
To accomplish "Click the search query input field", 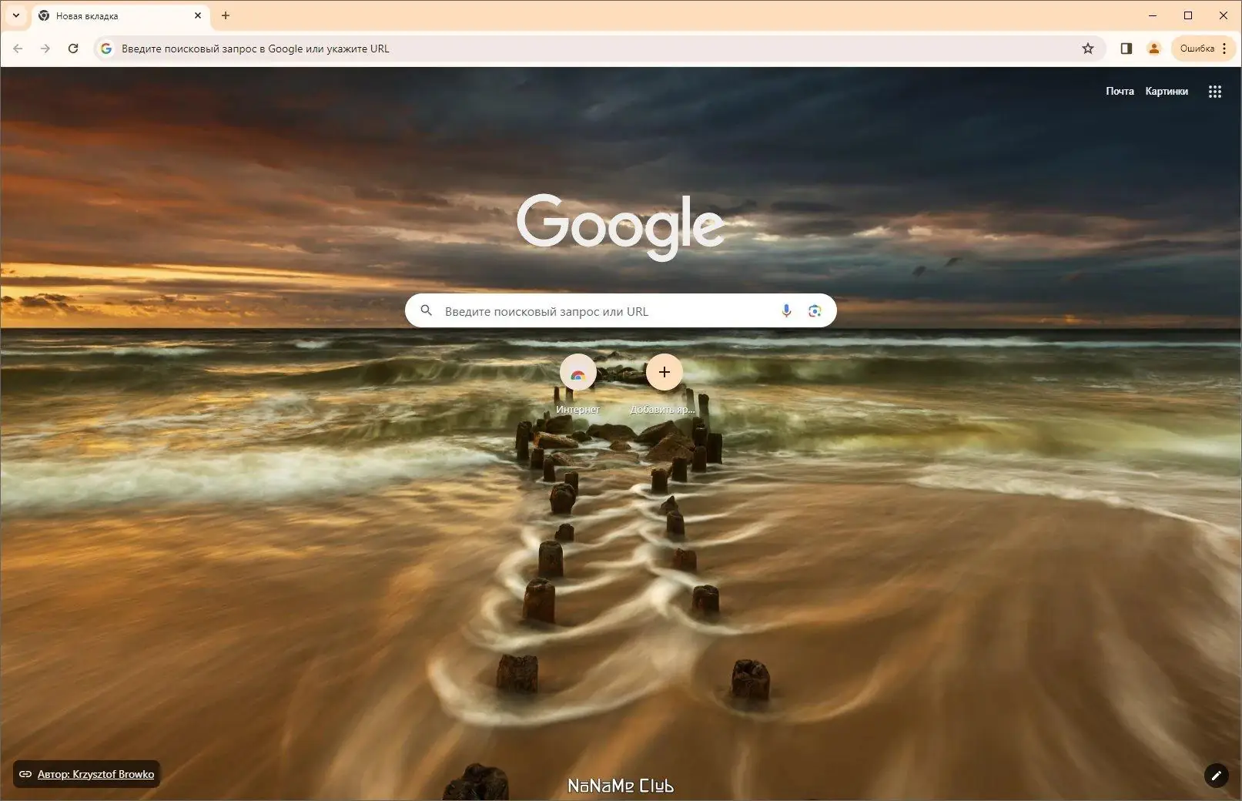I will [601, 310].
